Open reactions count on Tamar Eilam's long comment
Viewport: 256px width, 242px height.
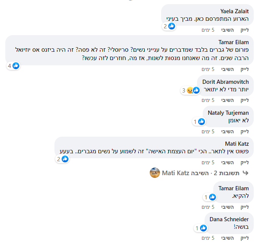(x=13, y=66)
